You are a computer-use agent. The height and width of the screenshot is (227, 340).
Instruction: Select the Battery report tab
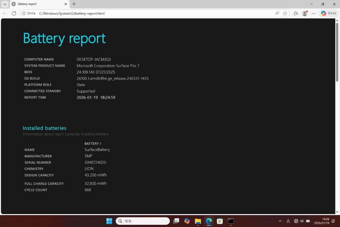[x=35, y=4]
